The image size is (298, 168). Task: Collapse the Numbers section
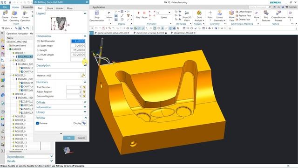pyautogui.click(x=85, y=82)
